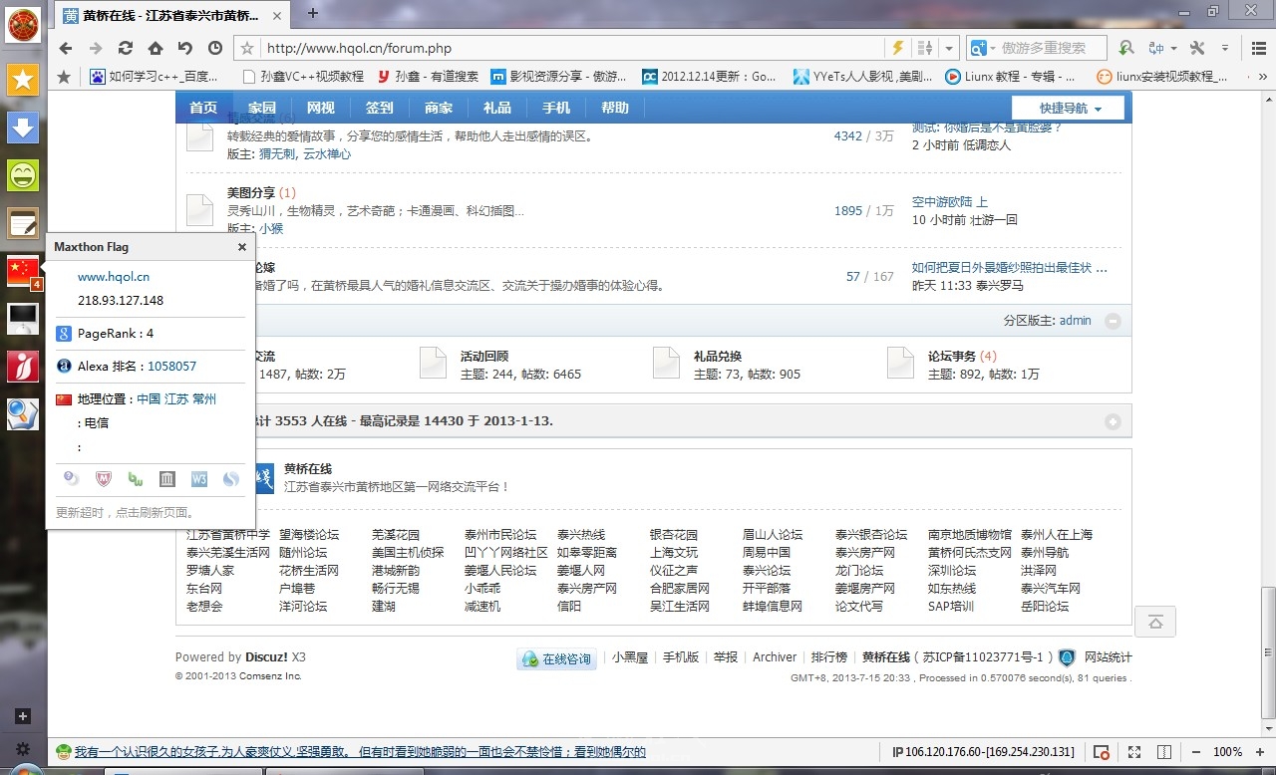The width and height of the screenshot is (1276, 775).
Task: Open the 家园 nav tab
Action: [x=262, y=108]
